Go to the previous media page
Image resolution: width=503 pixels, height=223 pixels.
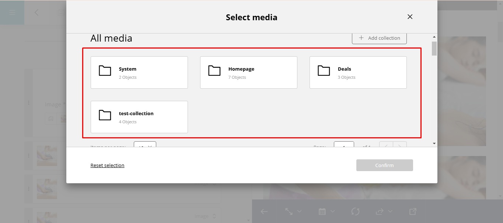[x=386, y=145]
